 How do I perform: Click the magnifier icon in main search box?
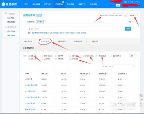pyautogui.click(x=29, y=29)
